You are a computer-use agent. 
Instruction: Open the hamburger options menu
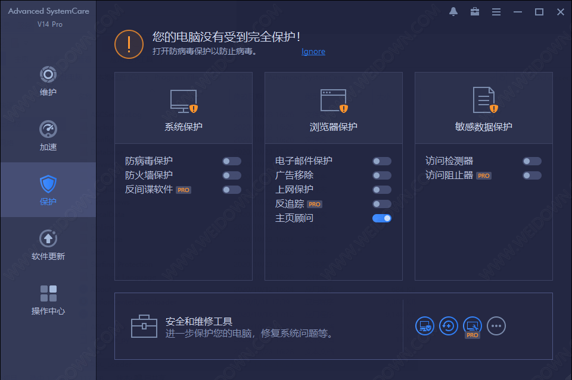click(496, 12)
